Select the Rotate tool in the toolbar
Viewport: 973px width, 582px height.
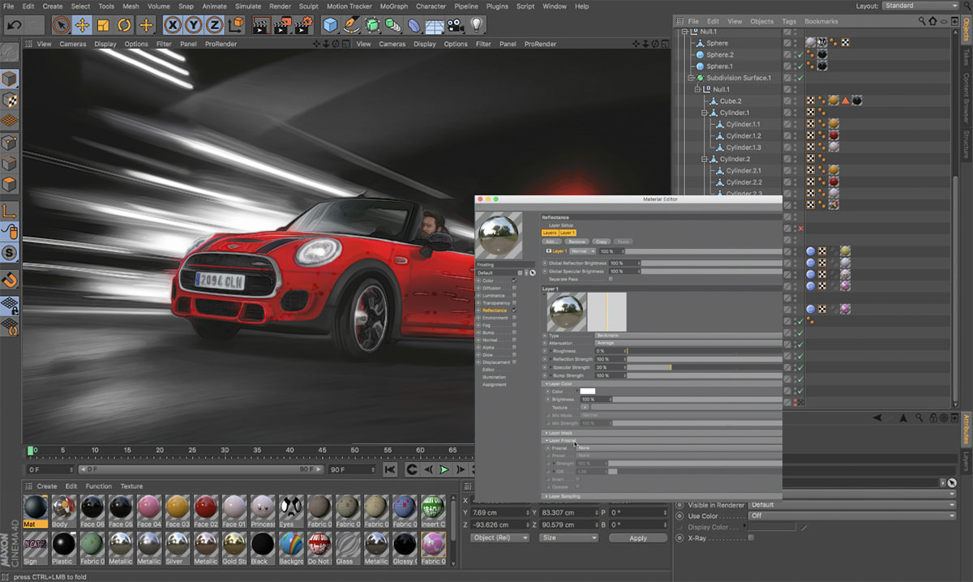click(x=125, y=25)
